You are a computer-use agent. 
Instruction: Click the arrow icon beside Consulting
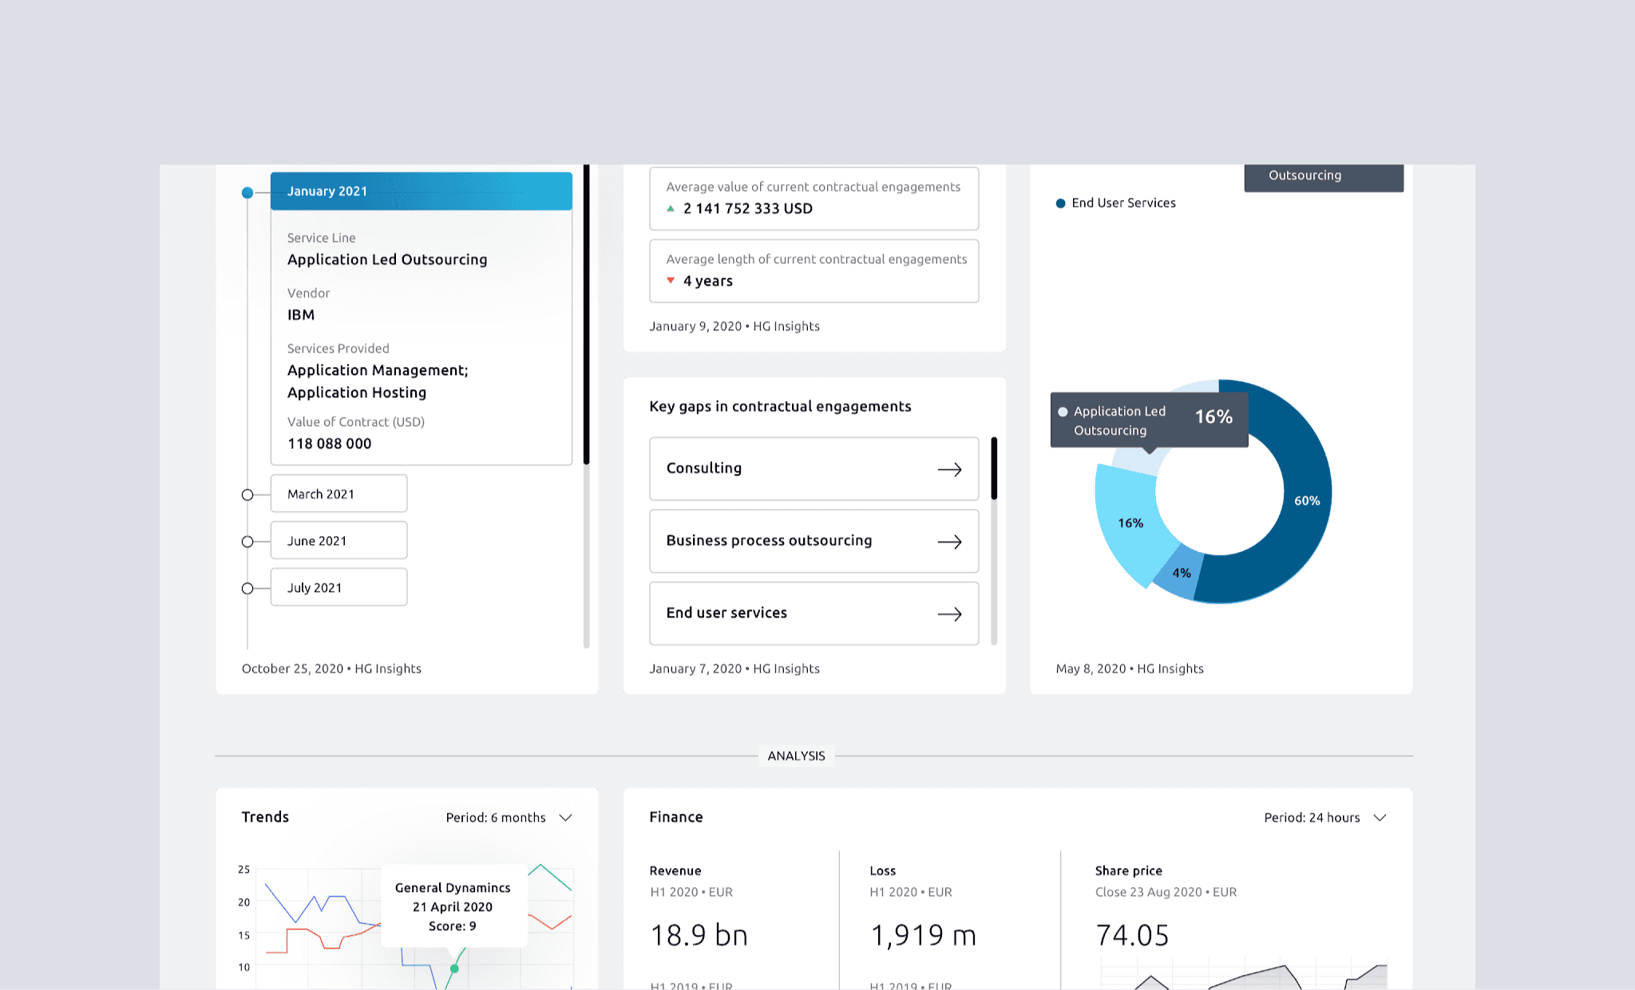(949, 470)
